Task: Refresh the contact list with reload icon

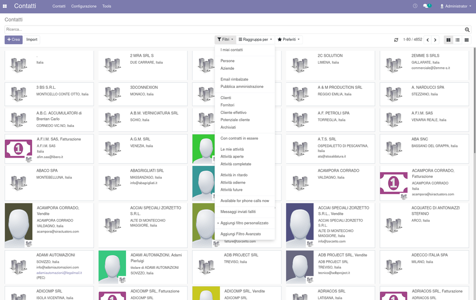Action: click(396, 40)
